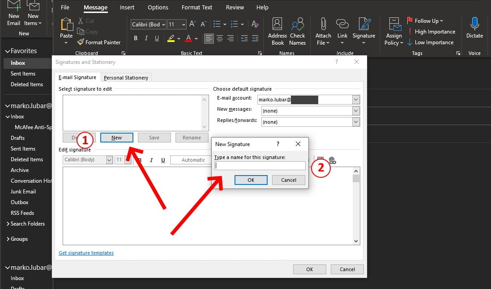Expand the Follow Up dropdown
491x289 pixels.
click(x=440, y=21)
